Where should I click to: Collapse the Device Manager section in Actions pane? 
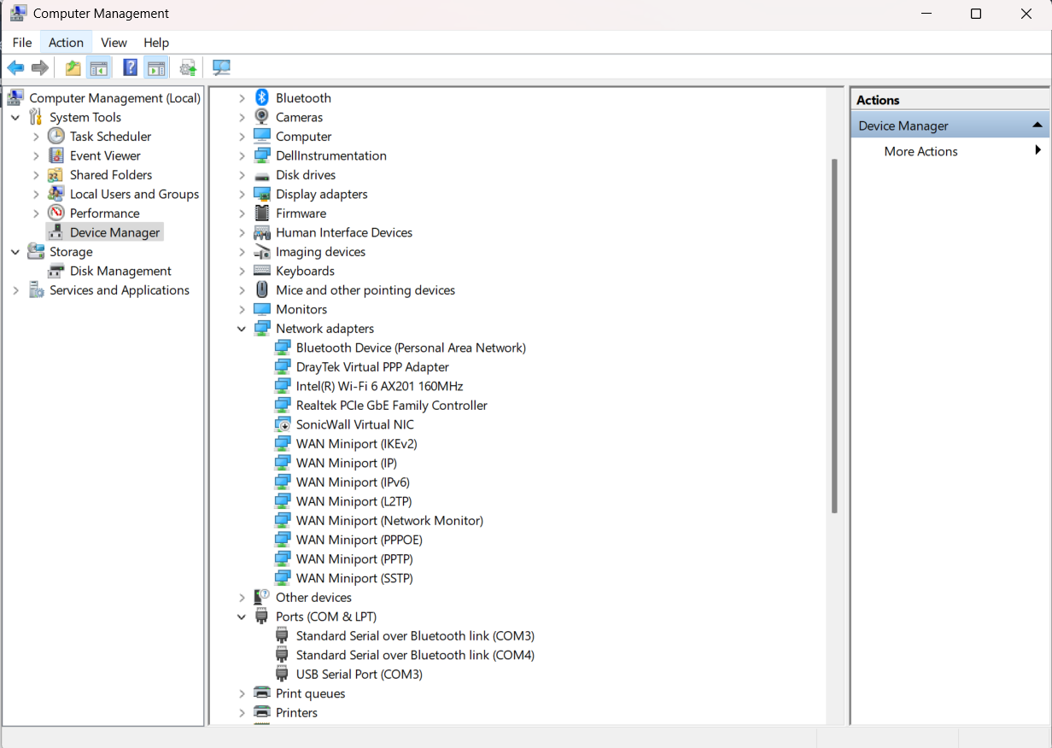click(1037, 126)
